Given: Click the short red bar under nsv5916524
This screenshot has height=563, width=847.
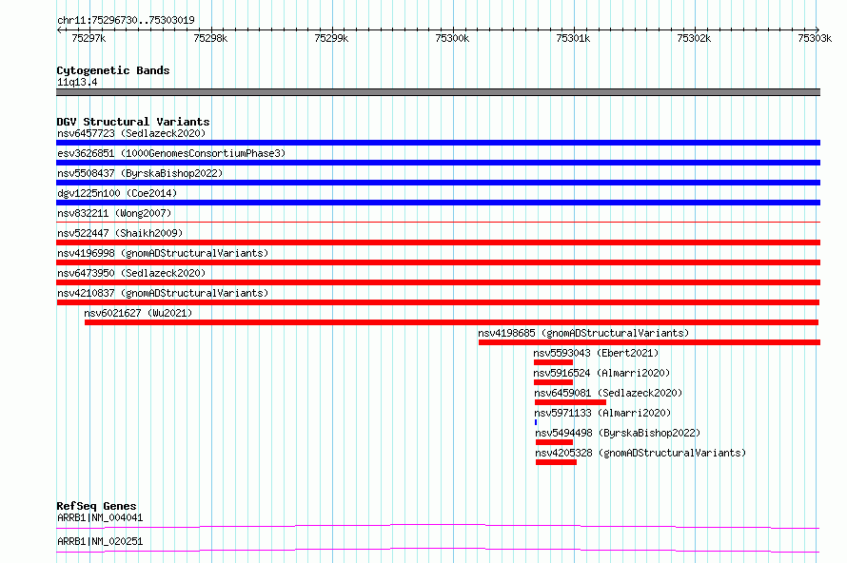Looking at the screenshot, I should pyautogui.click(x=553, y=382).
